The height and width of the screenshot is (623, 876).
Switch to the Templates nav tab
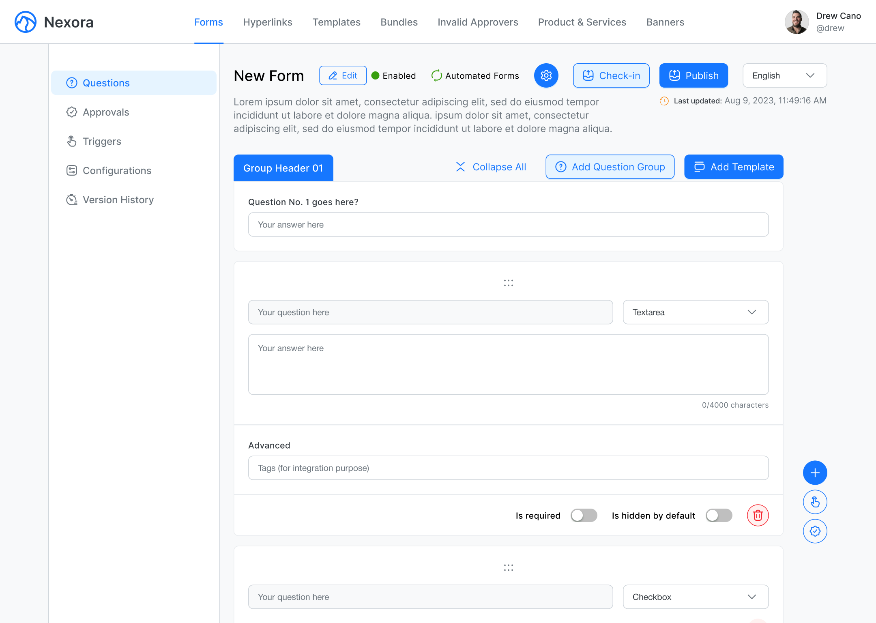pos(336,22)
